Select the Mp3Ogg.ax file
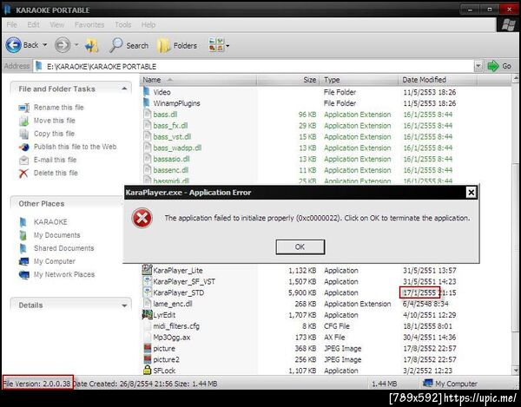521x407 pixels. [x=172, y=338]
